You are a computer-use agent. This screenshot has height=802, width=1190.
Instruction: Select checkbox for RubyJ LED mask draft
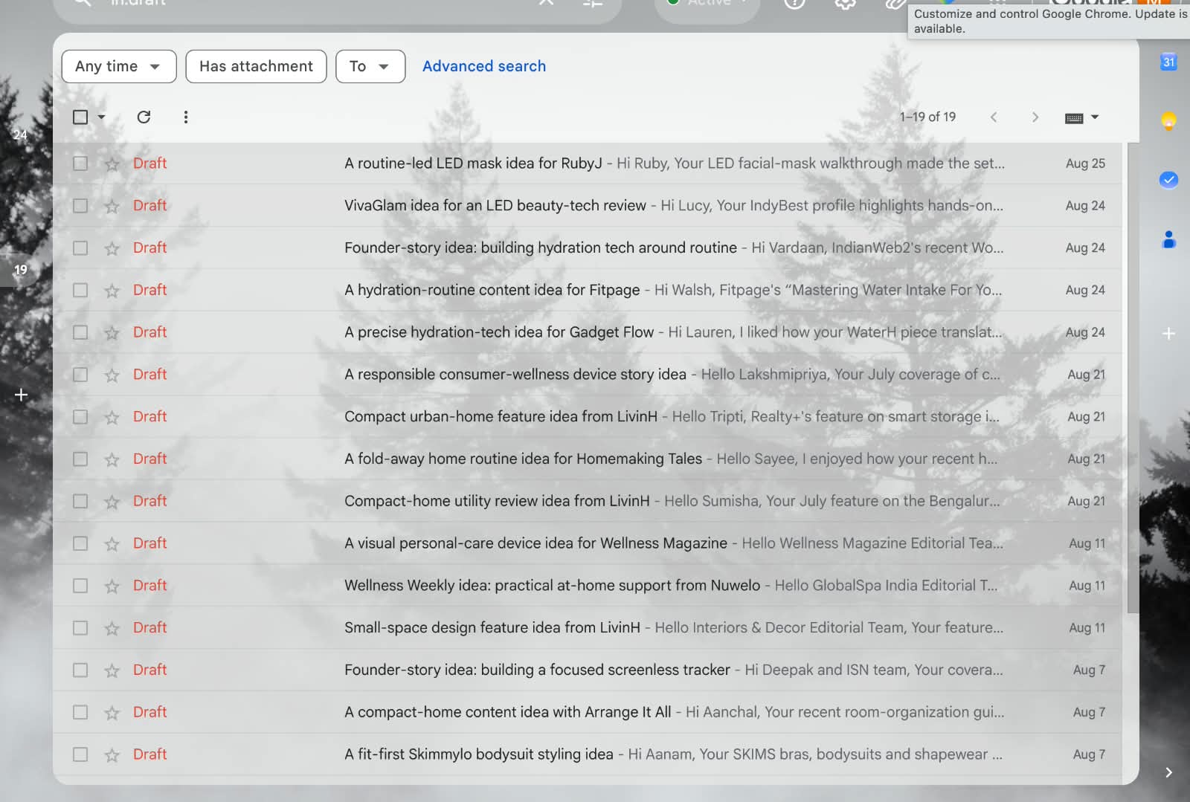click(80, 164)
